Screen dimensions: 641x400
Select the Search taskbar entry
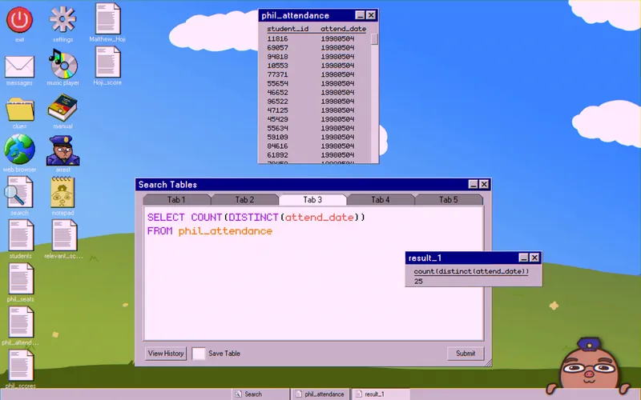[x=261, y=394]
